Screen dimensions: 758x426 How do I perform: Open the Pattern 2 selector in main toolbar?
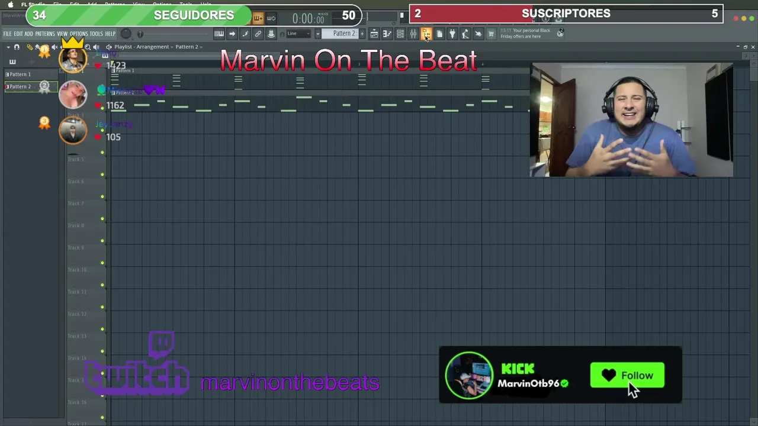(x=341, y=34)
